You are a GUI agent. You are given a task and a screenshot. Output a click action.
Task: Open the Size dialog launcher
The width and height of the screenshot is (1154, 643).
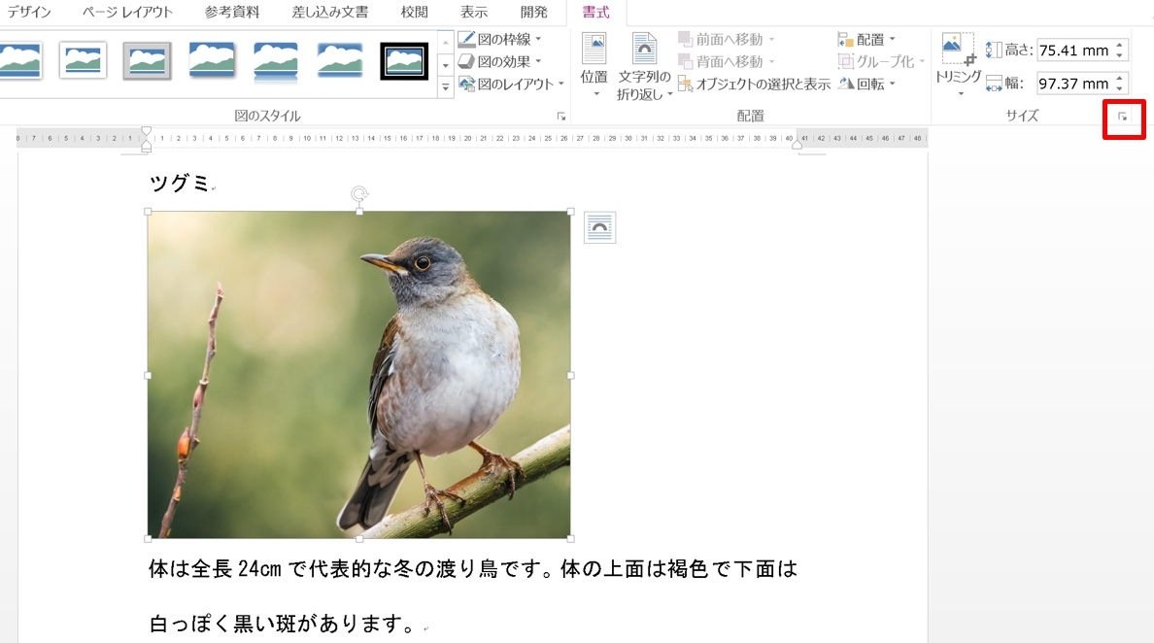(x=1123, y=117)
